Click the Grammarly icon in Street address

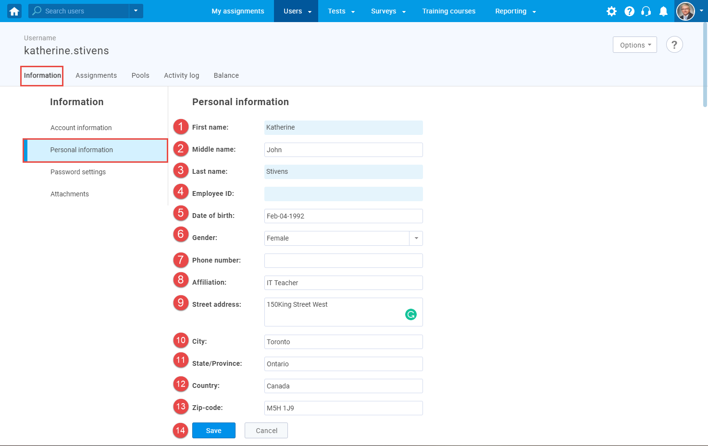coord(411,314)
